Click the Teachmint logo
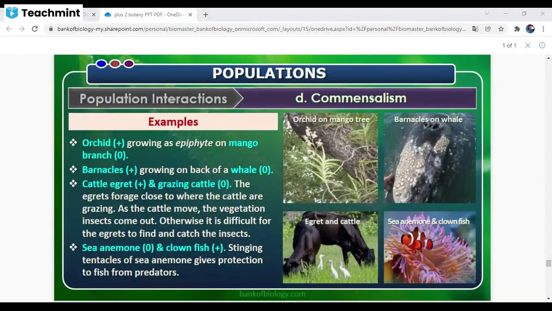The image size is (552, 311). [x=43, y=13]
